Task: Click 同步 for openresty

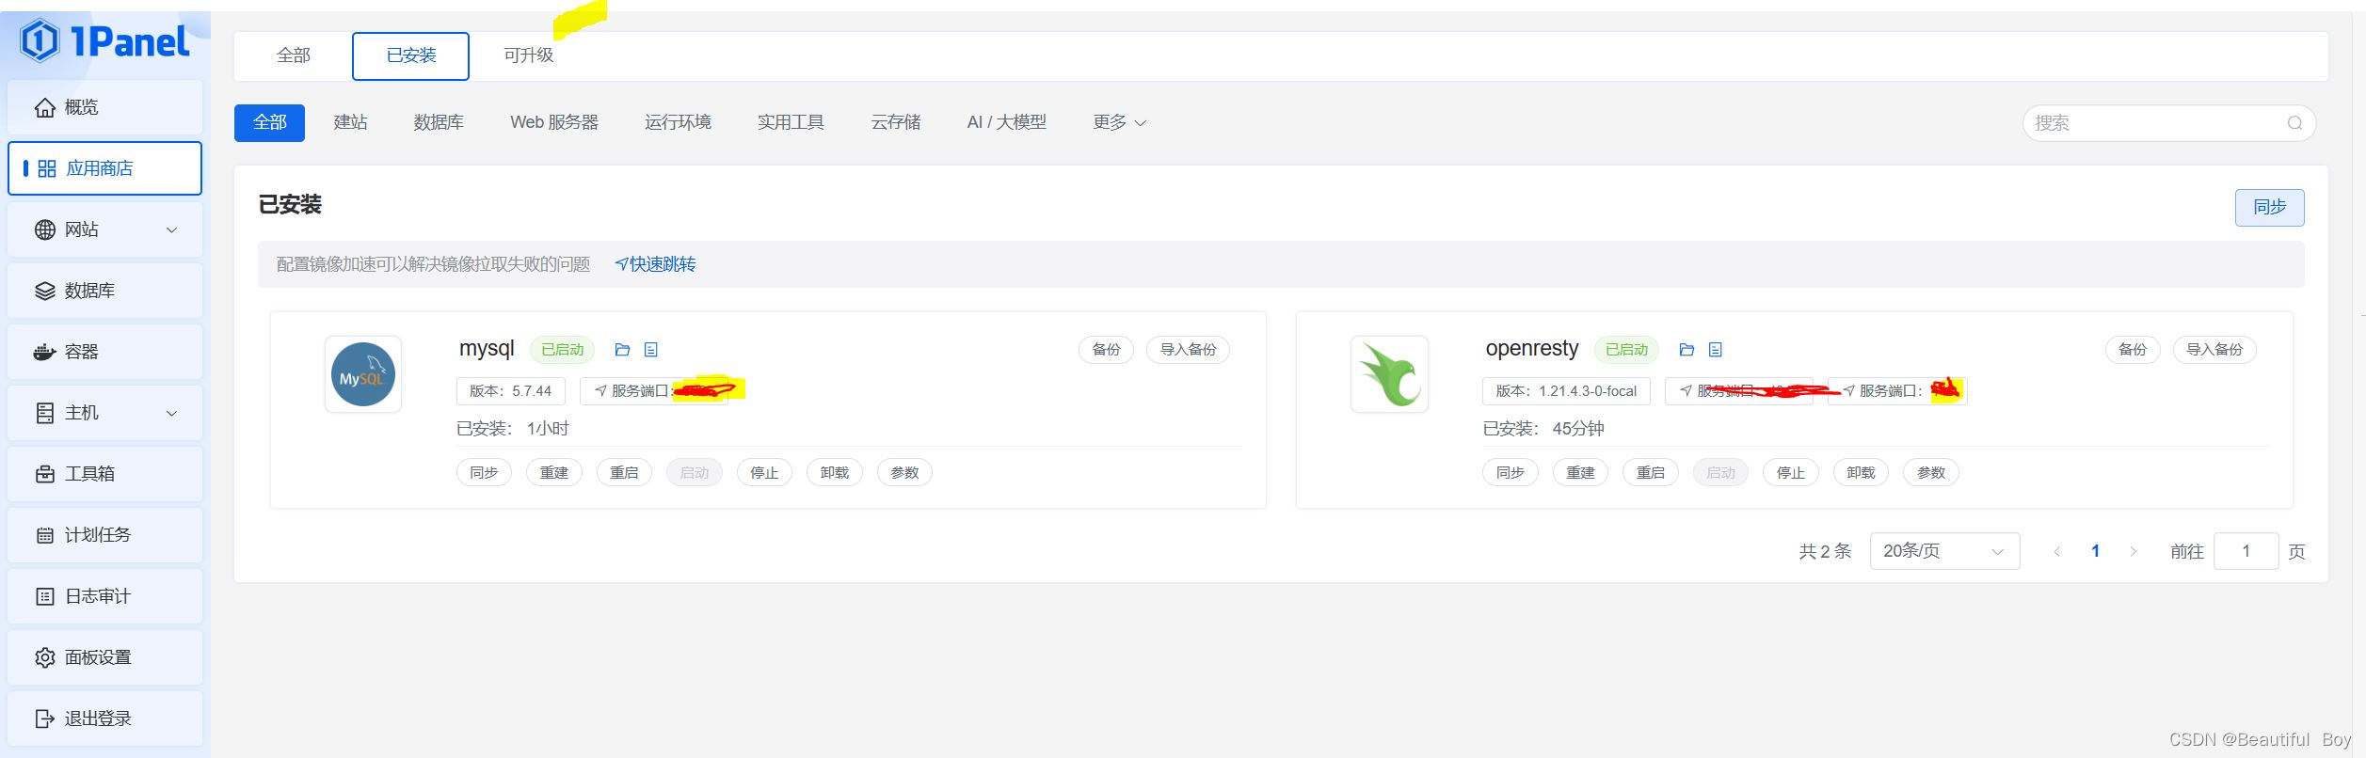Action: click(1511, 472)
